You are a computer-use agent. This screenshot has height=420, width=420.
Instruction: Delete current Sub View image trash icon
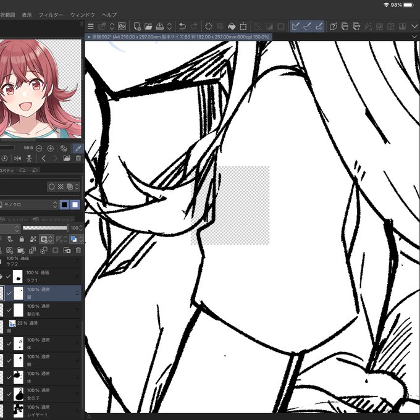(78, 159)
